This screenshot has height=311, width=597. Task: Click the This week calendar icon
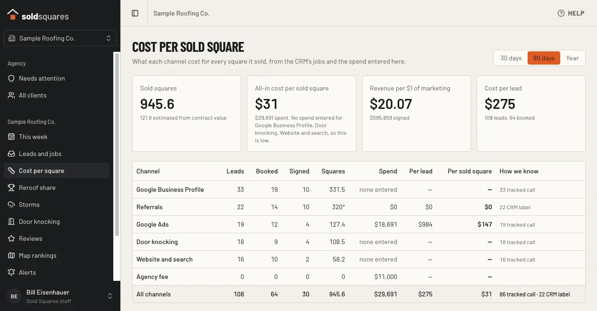[x=11, y=137]
